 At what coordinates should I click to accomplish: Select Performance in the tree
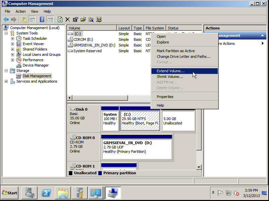pyautogui.click(x=33, y=60)
